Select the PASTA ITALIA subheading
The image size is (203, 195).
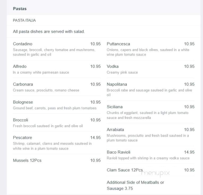(24, 20)
